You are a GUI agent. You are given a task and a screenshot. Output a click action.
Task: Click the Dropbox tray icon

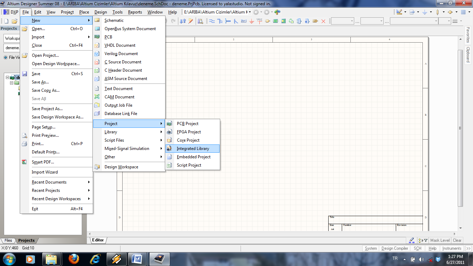click(438, 259)
